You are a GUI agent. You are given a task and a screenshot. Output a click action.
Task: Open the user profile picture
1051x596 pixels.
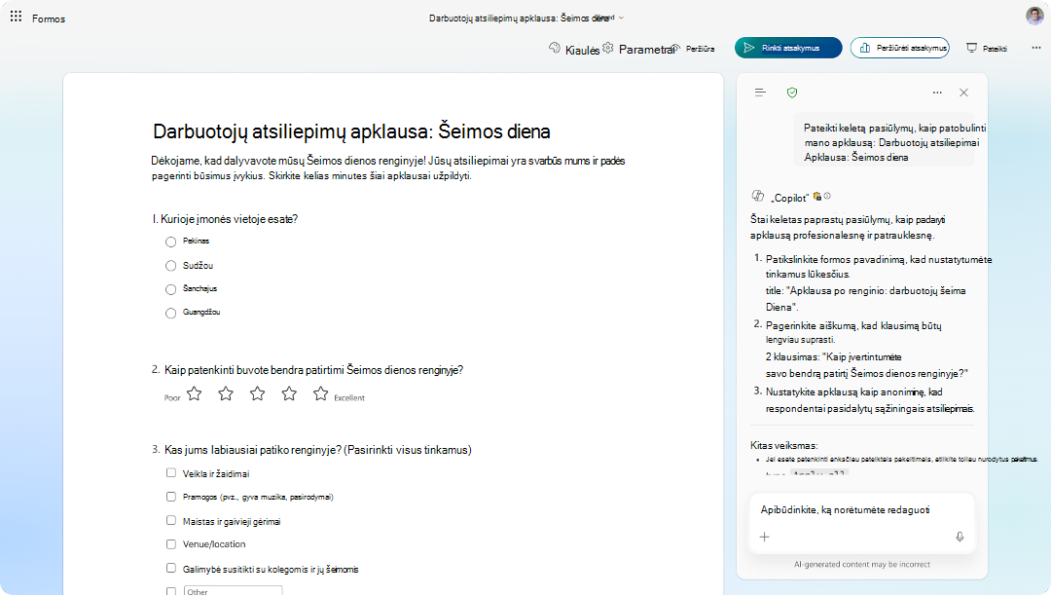point(1034,16)
